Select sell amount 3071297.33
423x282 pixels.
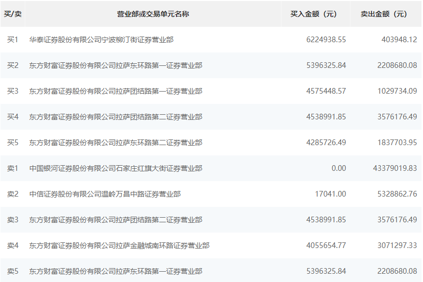coord(397,245)
